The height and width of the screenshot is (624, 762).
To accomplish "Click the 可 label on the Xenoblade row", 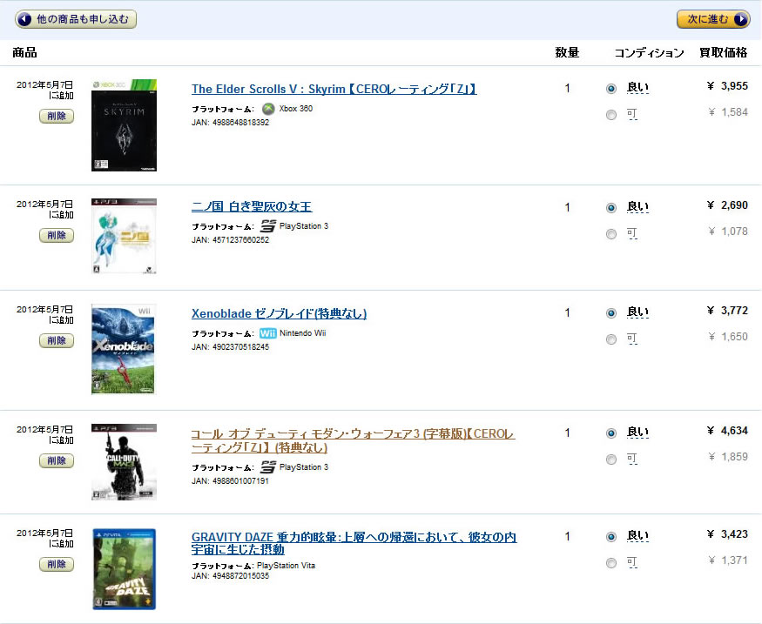I will (x=631, y=339).
